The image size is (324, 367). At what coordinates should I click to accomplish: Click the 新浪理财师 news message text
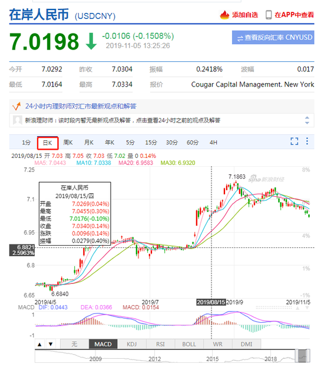(x=123, y=120)
